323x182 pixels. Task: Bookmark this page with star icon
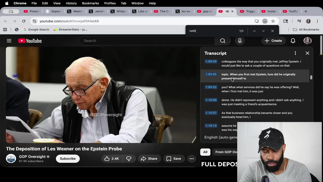pos(273,21)
